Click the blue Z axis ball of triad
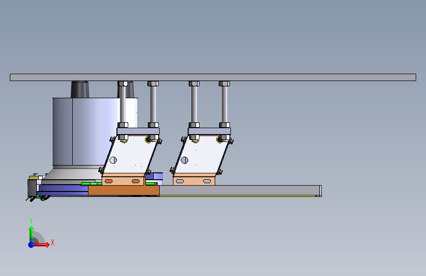This screenshot has height=276, width=426. click(x=31, y=245)
